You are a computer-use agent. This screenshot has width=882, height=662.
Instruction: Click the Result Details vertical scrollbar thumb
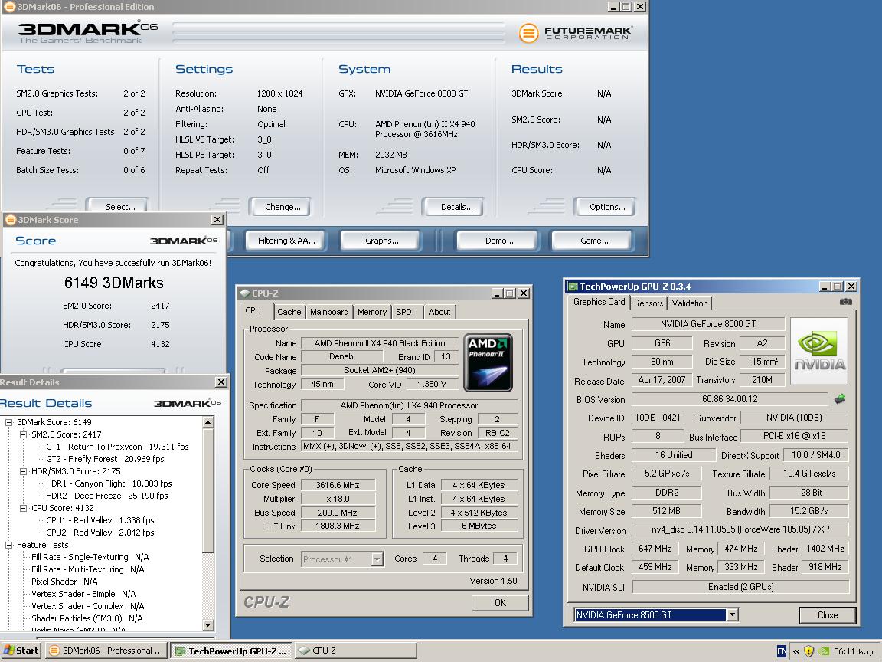point(208,490)
